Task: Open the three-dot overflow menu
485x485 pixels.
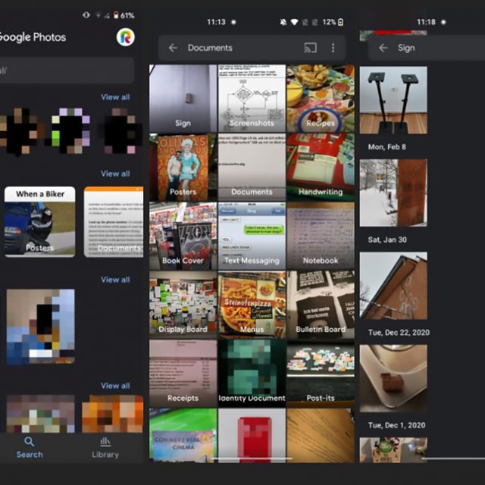Action: tap(333, 48)
